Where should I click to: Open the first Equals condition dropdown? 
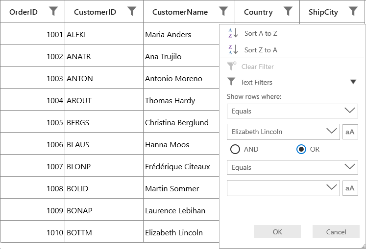(x=292, y=111)
